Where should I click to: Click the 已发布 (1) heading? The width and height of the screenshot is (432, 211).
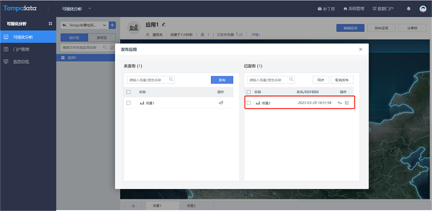[x=253, y=66]
